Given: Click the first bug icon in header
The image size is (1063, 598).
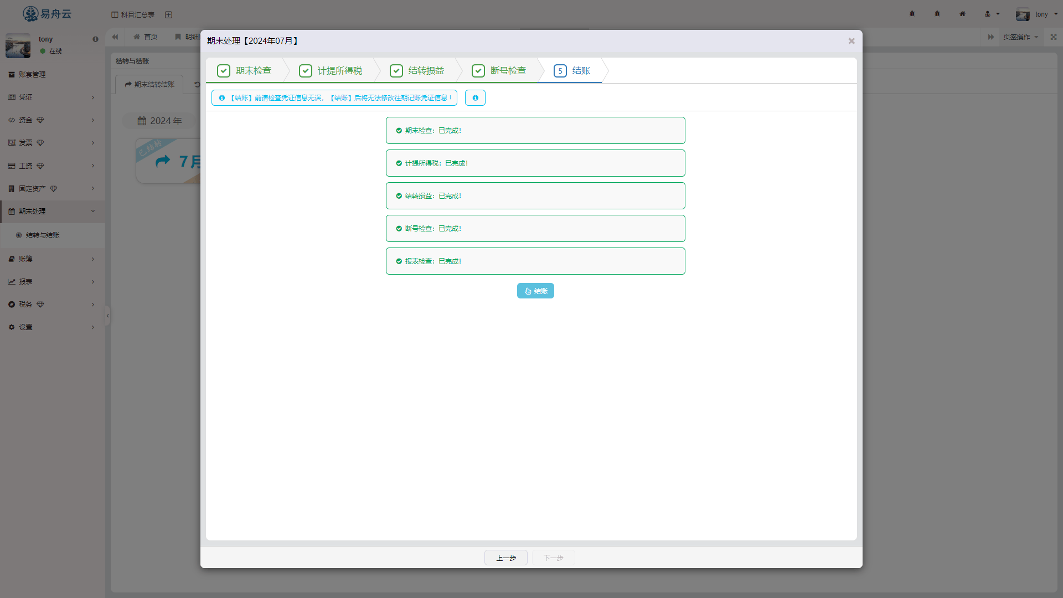Looking at the screenshot, I should click(912, 14).
